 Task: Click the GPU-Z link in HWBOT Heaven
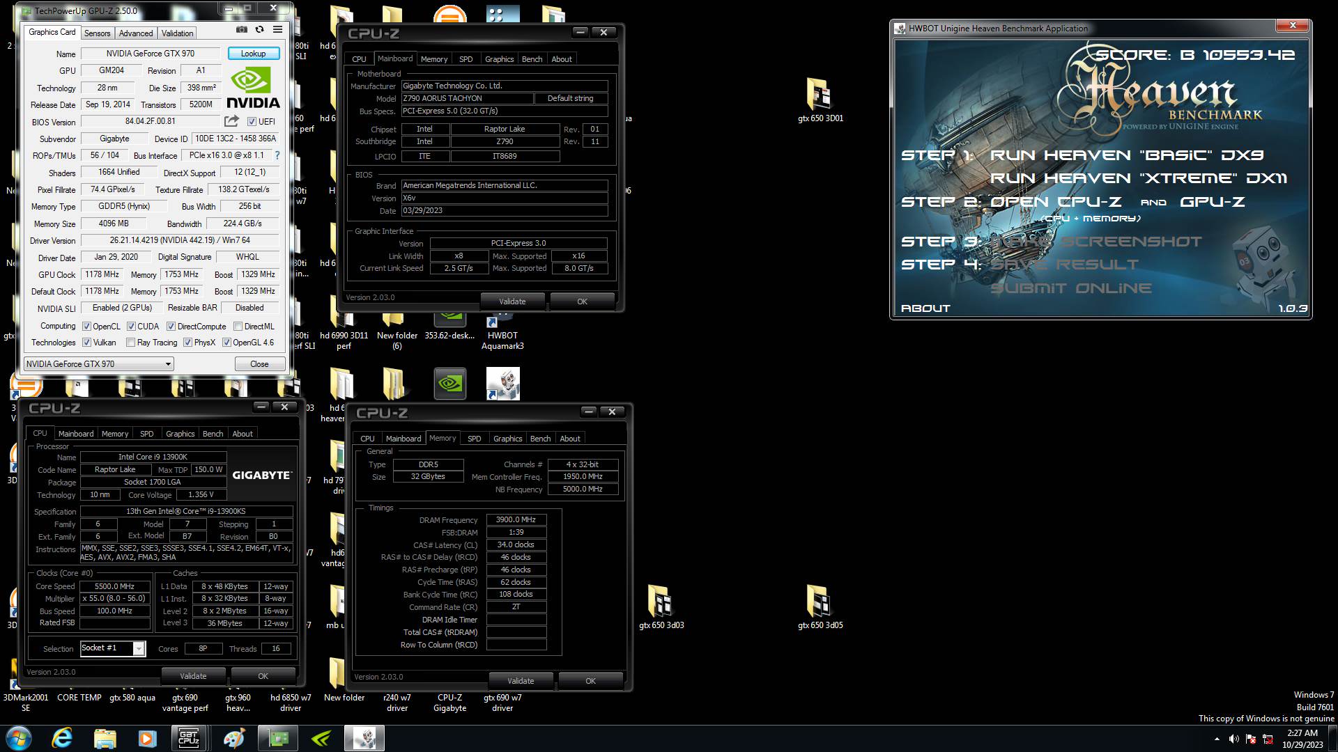click(1212, 202)
